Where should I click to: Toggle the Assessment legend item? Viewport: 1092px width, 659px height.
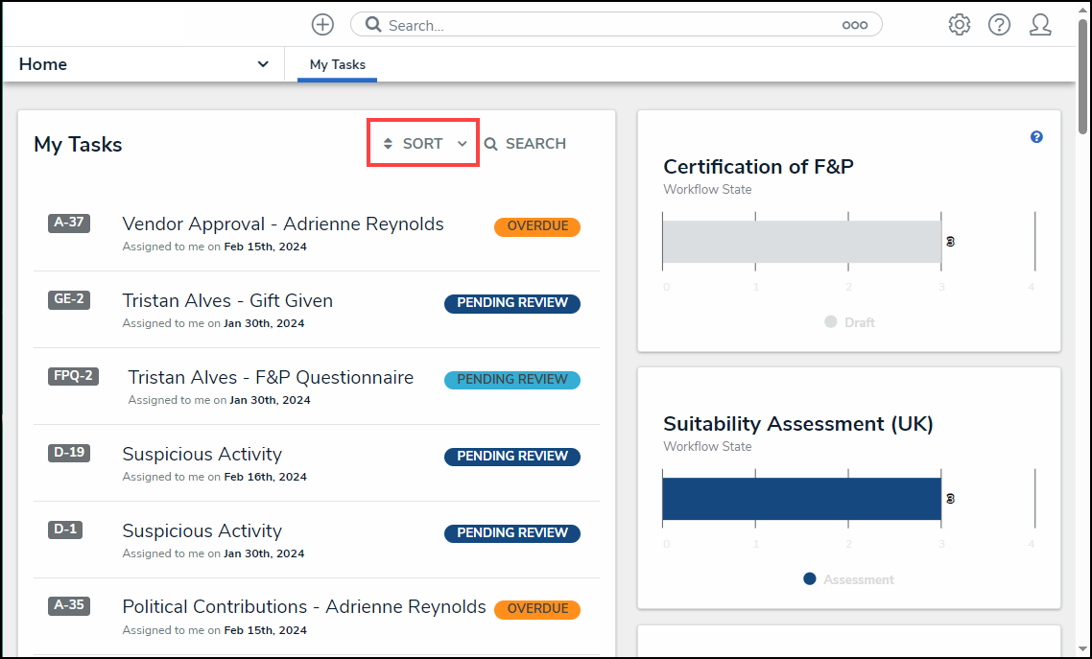pos(848,579)
